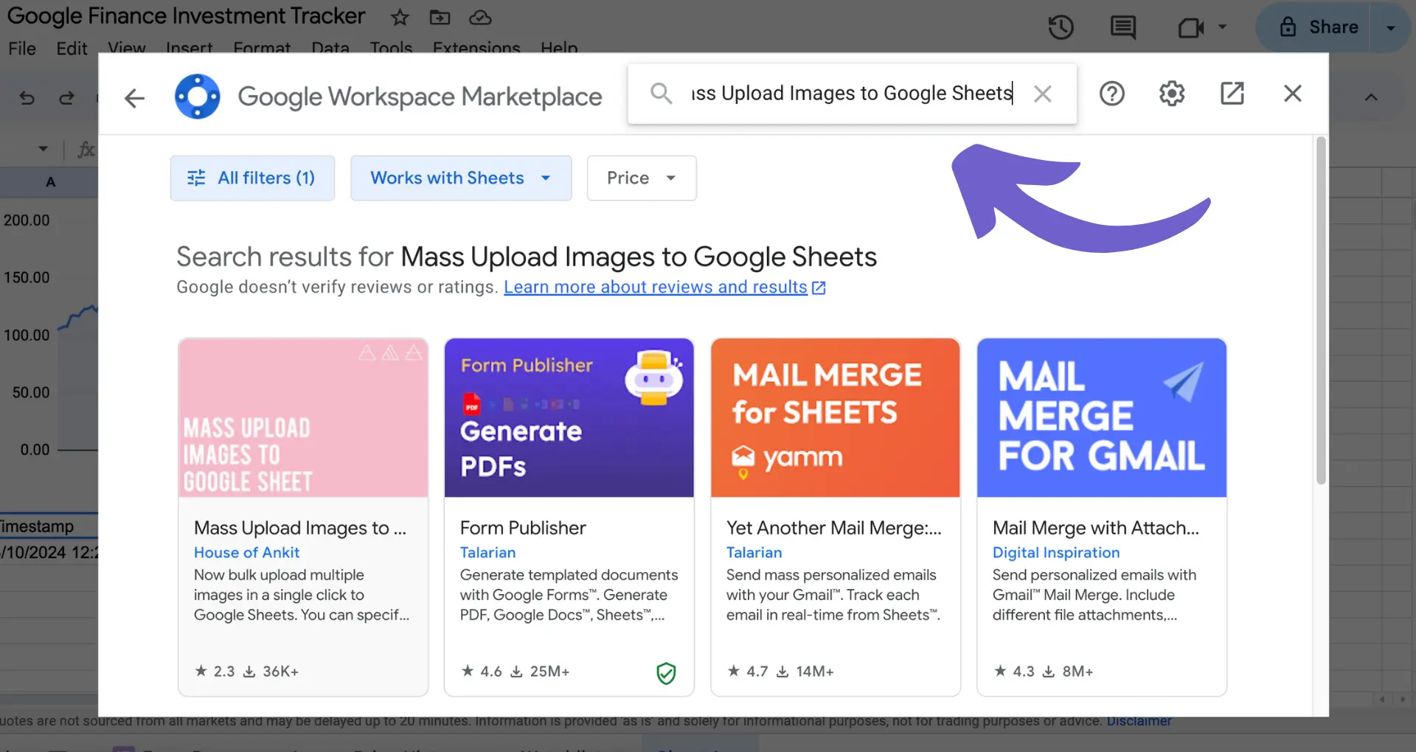This screenshot has height=752, width=1416.
Task: Check cloud save status icon
Action: [480, 17]
